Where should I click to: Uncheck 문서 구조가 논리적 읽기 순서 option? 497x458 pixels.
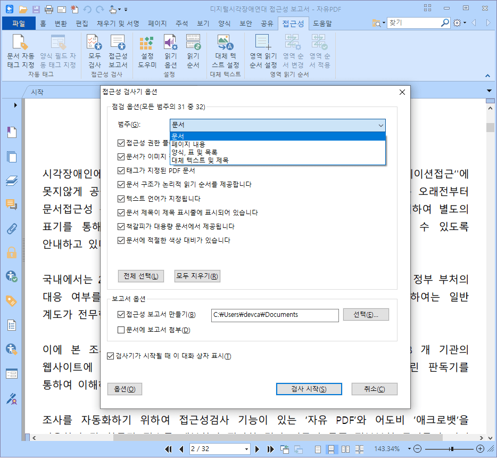pyautogui.click(x=121, y=184)
